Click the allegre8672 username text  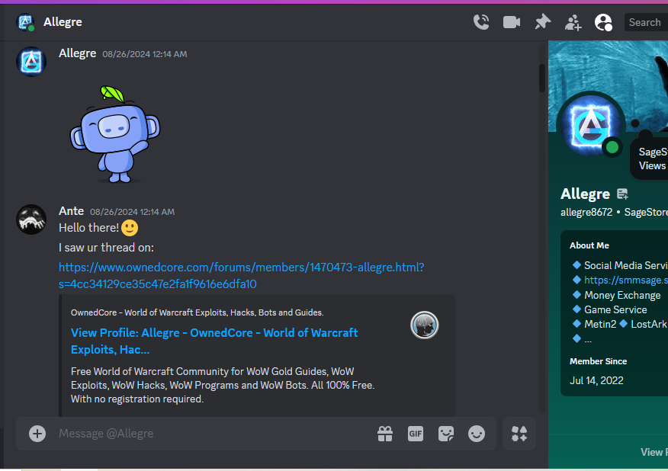point(586,212)
